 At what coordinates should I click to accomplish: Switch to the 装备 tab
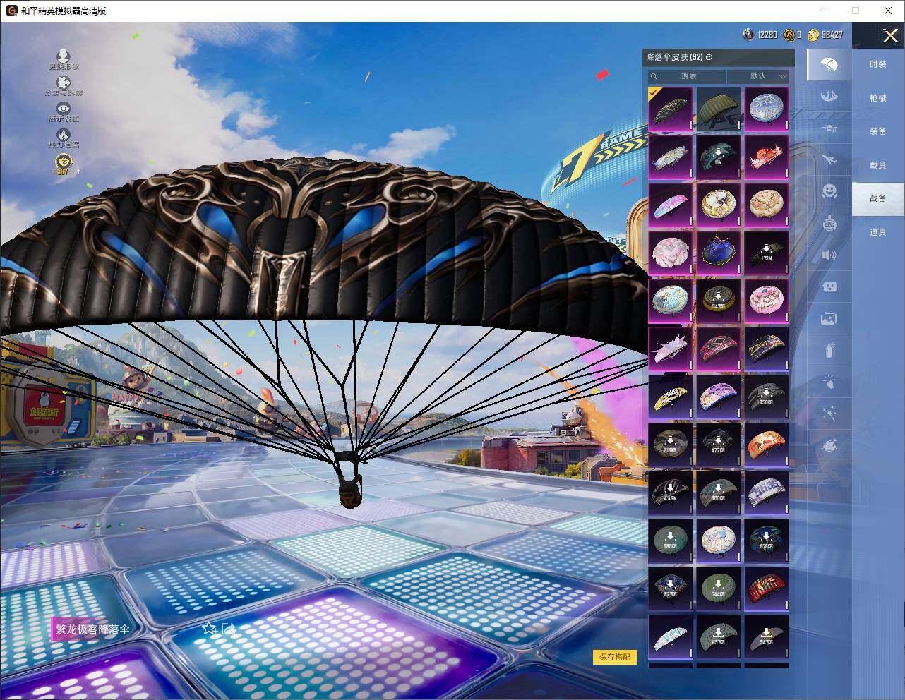878,131
